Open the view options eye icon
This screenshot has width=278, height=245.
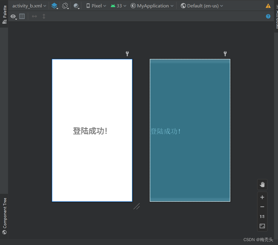pos(13,17)
